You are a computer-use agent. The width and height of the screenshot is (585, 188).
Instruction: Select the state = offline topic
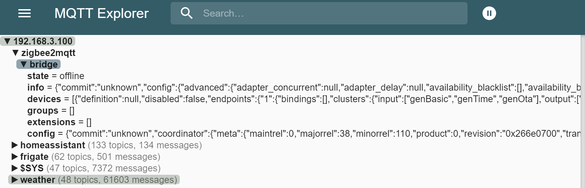(x=56, y=76)
